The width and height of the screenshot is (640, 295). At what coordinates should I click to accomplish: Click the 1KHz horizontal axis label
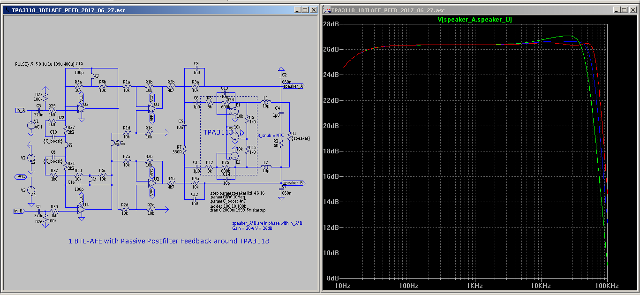tap(474, 286)
